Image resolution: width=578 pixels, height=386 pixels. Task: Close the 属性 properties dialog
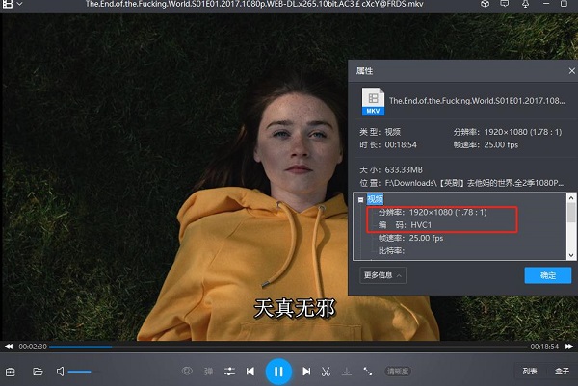pos(571,71)
